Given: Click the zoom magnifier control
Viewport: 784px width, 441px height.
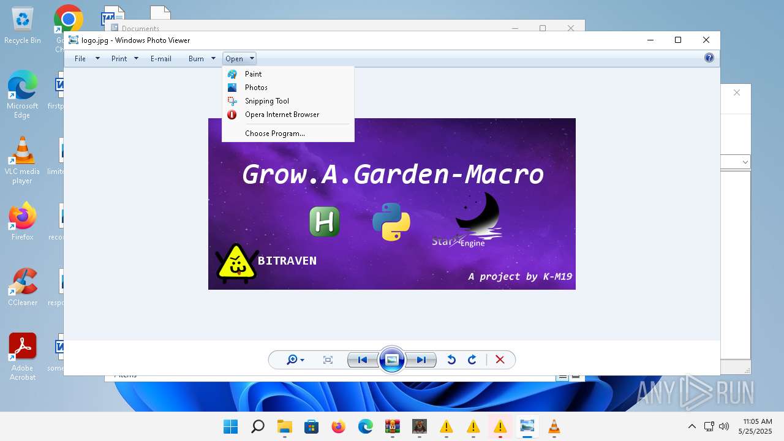Looking at the screenshot, I should [x=295, y=360].
